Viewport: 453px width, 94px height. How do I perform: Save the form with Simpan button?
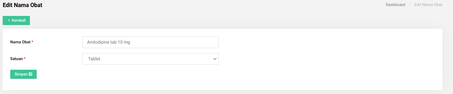pos(23,74)
